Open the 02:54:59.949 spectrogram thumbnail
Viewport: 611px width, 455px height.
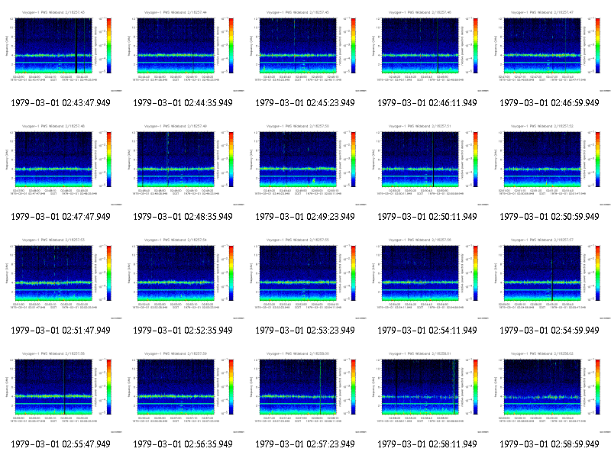point(550,277)
